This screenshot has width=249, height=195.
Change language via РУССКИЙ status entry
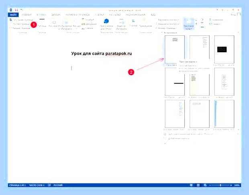click(x=58, y=185)
